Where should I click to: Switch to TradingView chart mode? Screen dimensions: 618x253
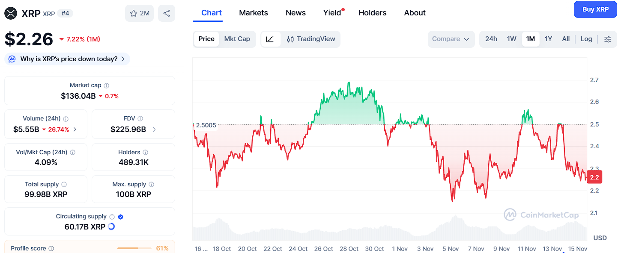(311, 39)
